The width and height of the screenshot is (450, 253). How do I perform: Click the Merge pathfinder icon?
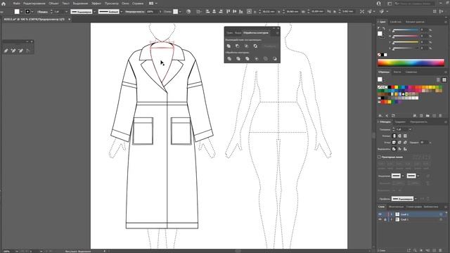(247, 58)
